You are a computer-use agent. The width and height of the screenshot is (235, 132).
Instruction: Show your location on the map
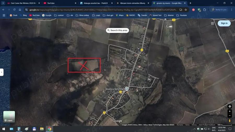click(230, 106)
